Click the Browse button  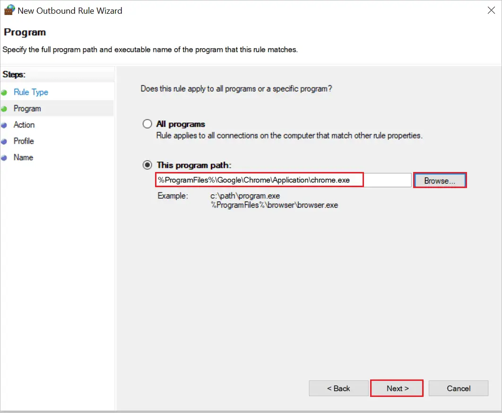click(439, 180)
